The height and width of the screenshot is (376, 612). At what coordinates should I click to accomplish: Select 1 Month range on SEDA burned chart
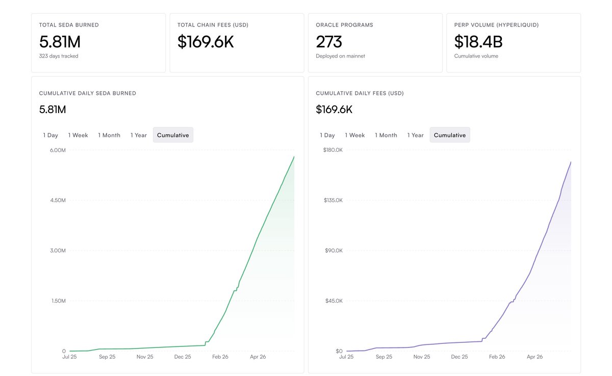click(109, 135)
